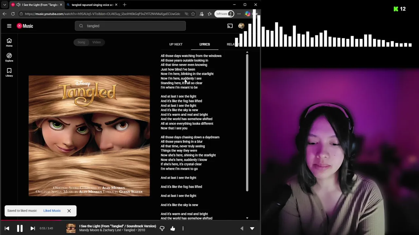The height and width of the screenshot is (235, 419).
Task: Open the Related tab
Action: tap(233, 44)
